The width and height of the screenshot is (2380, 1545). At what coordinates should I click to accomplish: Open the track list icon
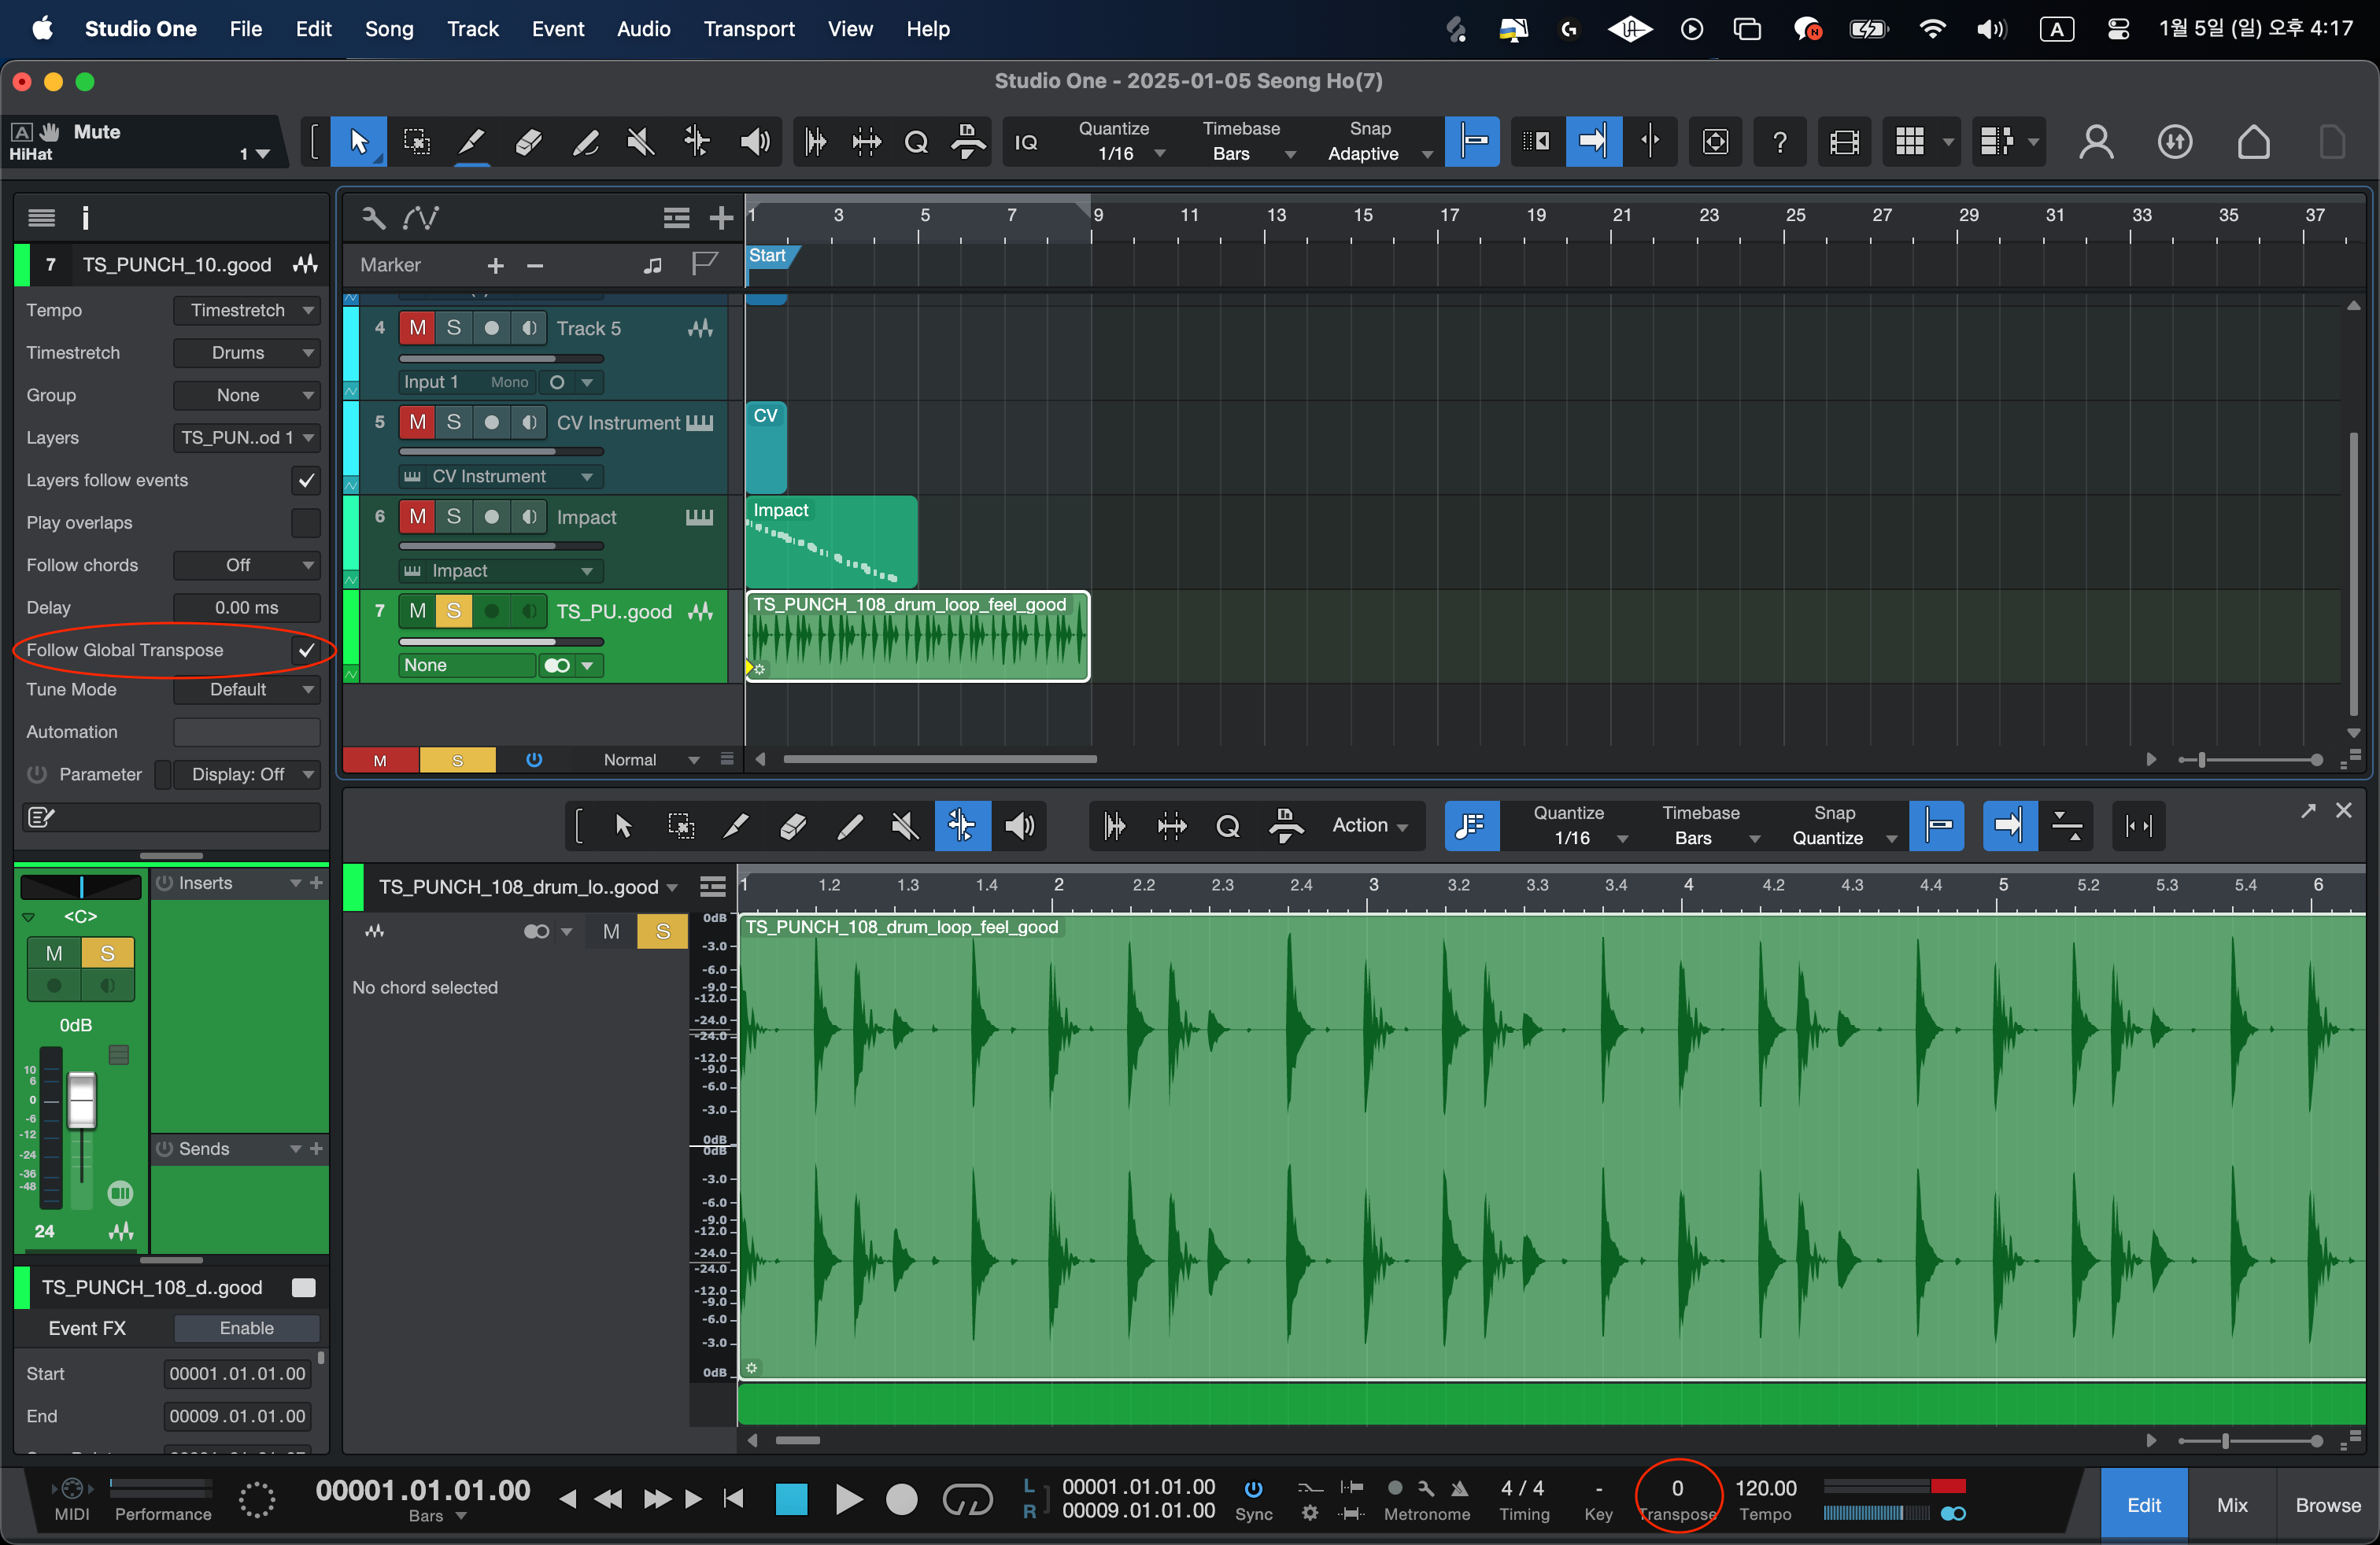coord(676,217)
